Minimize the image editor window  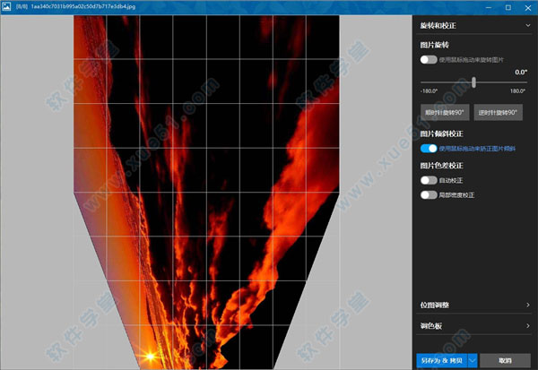pos(487,7)
